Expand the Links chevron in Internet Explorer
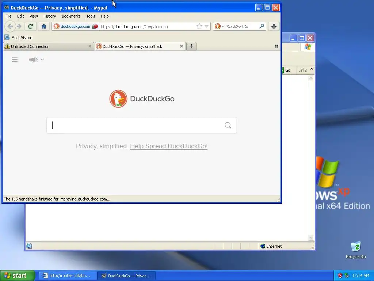The image size is (374, 281). click(312, 69)
